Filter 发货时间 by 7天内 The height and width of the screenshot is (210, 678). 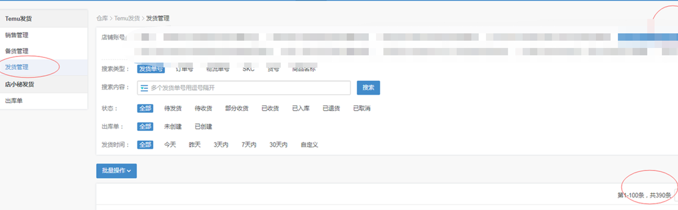tap(249, 145)
